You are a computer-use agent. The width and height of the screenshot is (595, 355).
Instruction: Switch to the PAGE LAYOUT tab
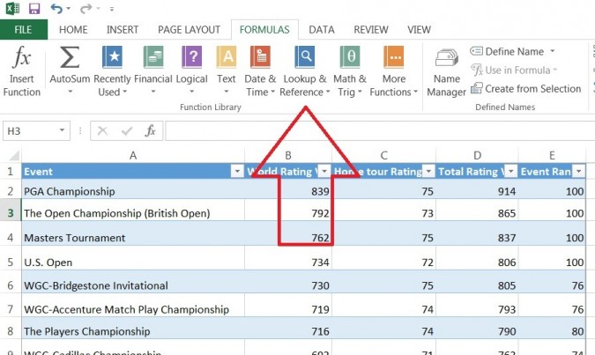click(189, 30)
